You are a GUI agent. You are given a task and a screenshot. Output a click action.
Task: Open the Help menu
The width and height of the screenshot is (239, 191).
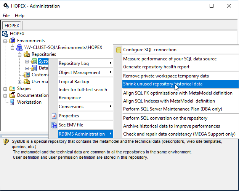pyautogui.click(x=19, y=16)
